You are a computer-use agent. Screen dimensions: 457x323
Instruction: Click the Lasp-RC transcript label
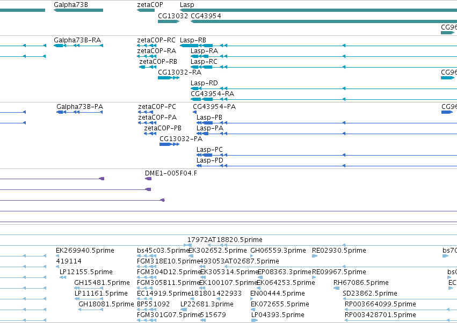pos(204,62)
